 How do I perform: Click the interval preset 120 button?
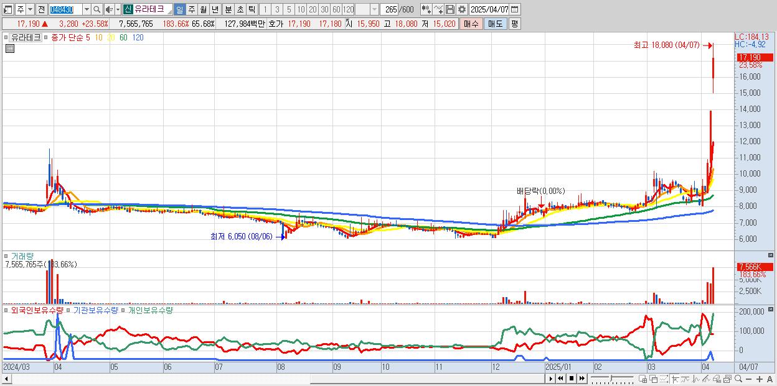coord(349,9)
